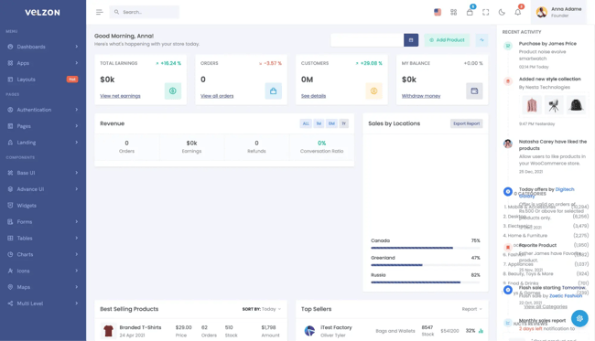Viewport: 595px width, 341px height.
Task: Click the pink jacket thumbnail in Recent Activity
Action: coord(532,105)
